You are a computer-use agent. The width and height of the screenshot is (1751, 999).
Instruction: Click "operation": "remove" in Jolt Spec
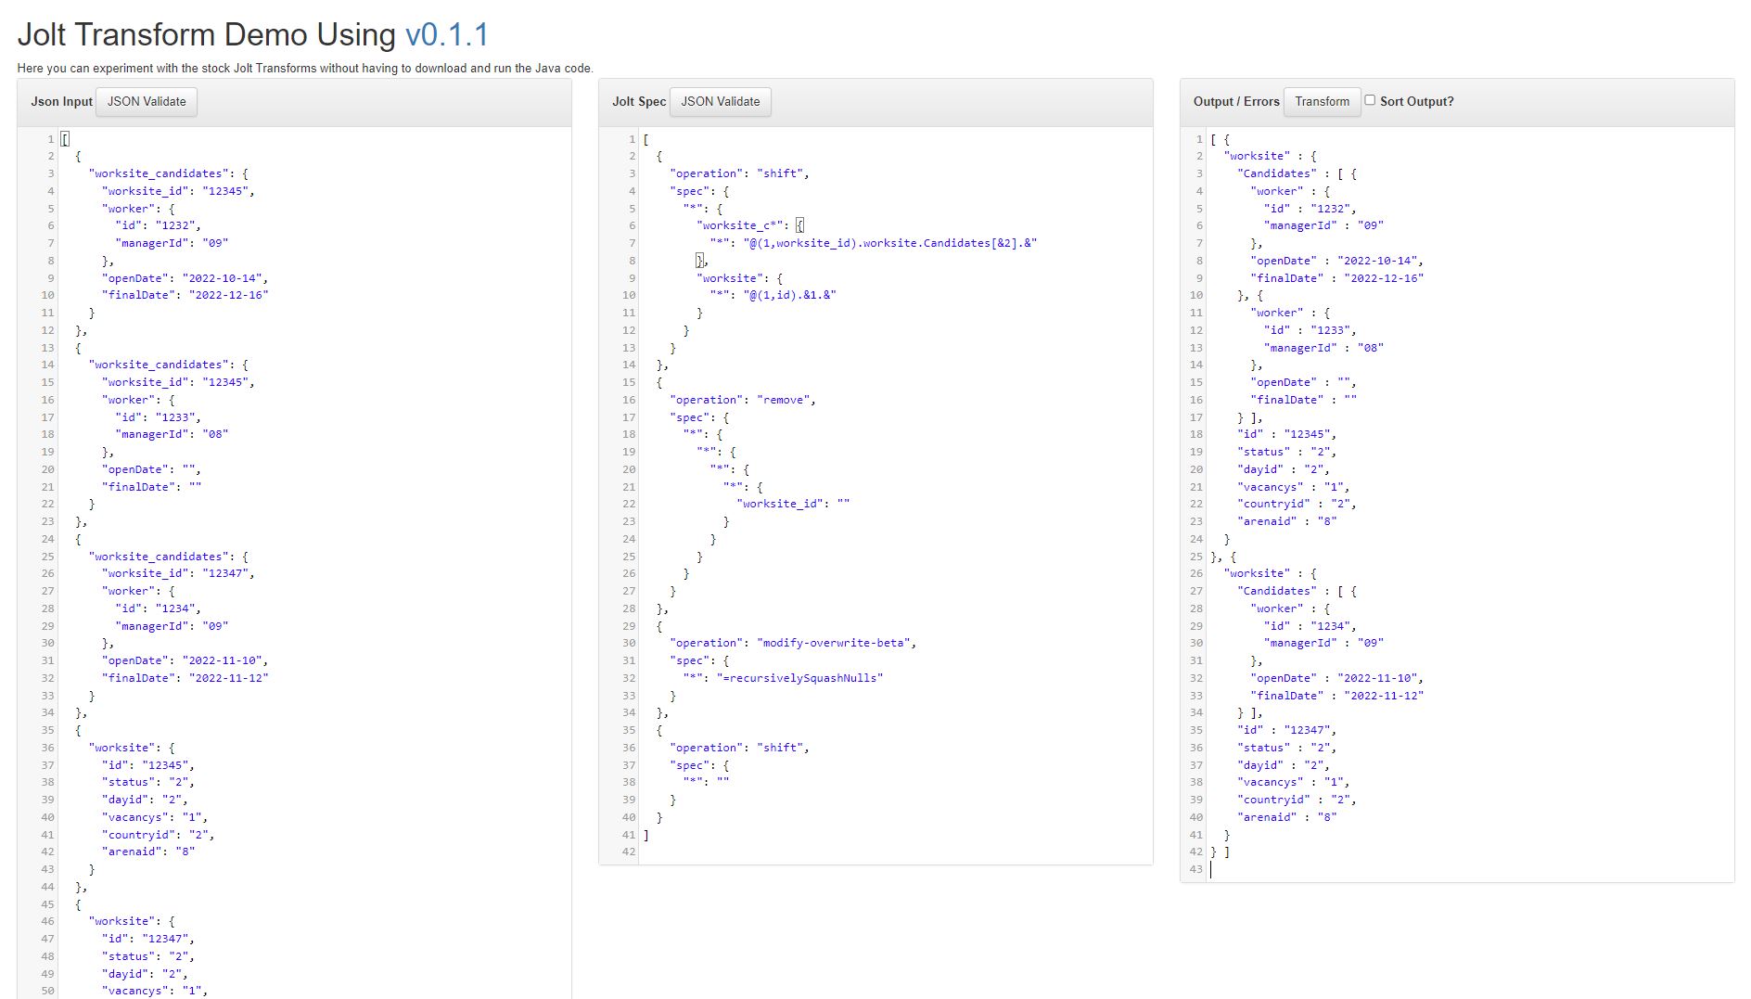(x=743, y=400)
